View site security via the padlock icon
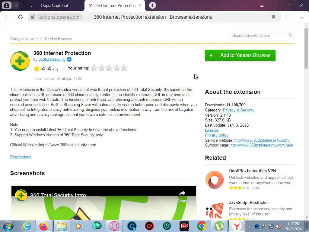309x232 pixels. pos(33,17)
